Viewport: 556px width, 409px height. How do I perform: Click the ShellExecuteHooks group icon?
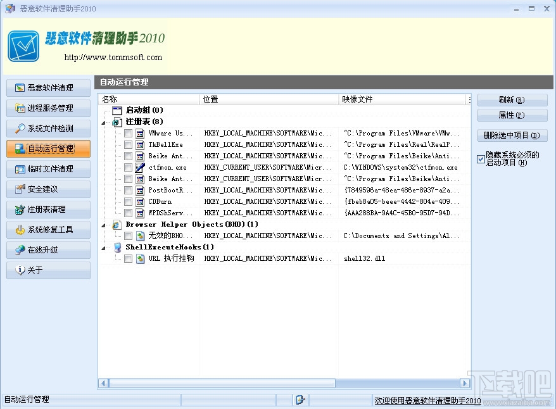117,248
